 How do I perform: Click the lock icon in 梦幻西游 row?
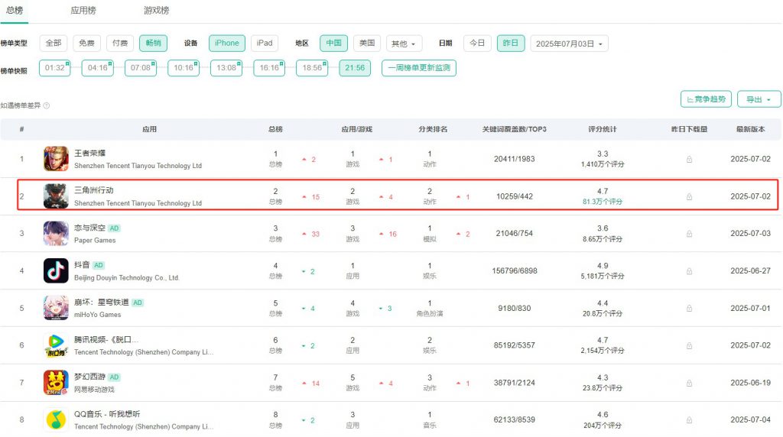coord(689,383)
